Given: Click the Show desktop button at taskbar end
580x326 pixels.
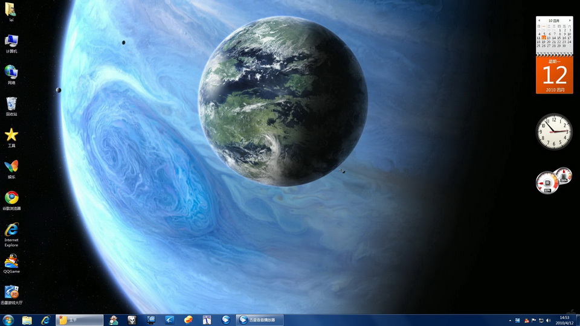Looking at the screenshot, I should (578, 320).
